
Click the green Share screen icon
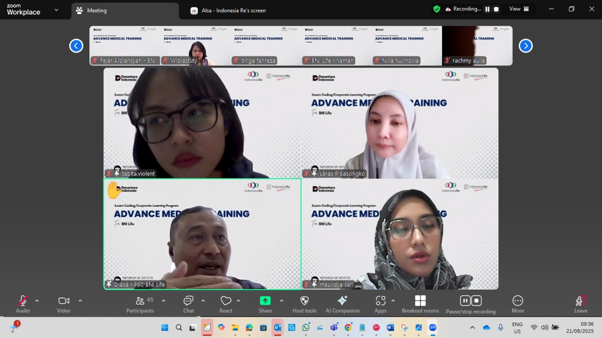[x=265, y=301]
